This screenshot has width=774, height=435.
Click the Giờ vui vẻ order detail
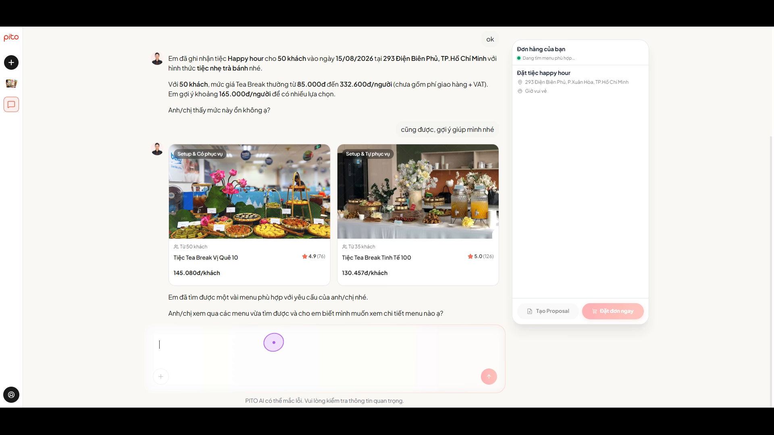pyautogui.click(x=535, y=91)
